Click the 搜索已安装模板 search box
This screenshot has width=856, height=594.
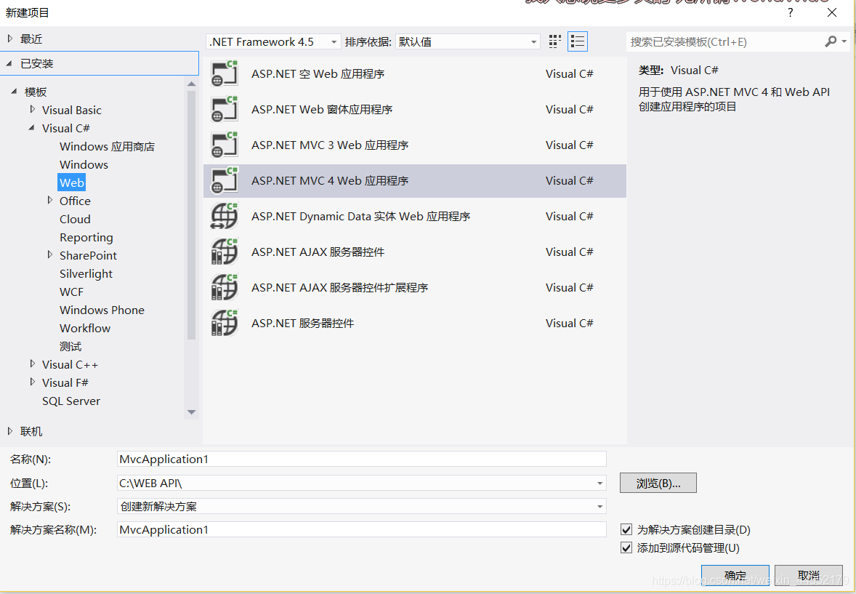click(x=726, y=41)
